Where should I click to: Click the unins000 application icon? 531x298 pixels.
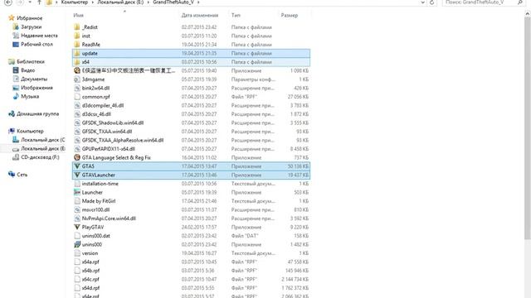click(77, 244)
